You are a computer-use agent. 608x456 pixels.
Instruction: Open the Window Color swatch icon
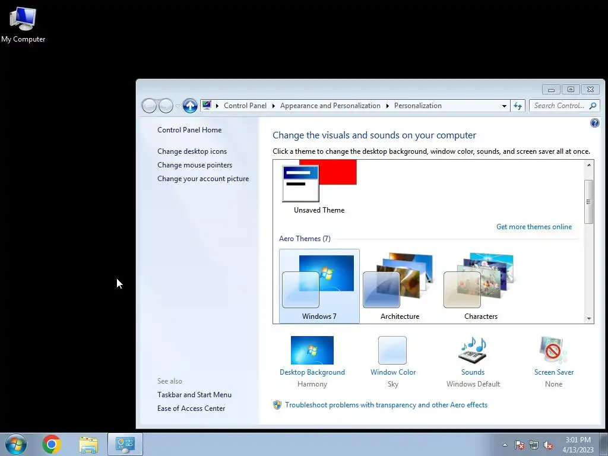[x=392, y=350]
